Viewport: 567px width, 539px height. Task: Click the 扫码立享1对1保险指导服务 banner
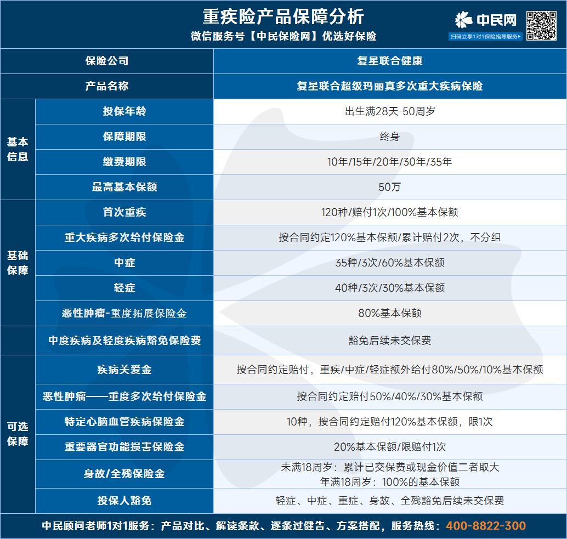point(486,37)
